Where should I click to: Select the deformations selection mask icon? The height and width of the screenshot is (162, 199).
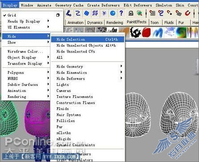[x=95, y=13]
